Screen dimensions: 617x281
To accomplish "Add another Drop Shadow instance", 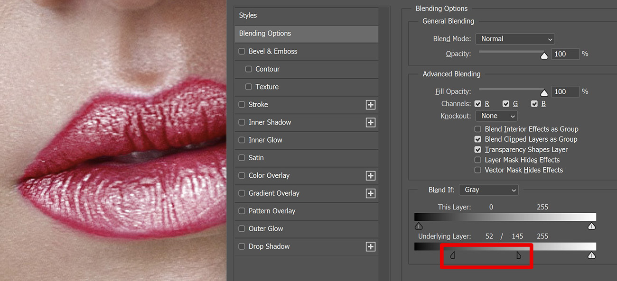I will tap(370, 246).
